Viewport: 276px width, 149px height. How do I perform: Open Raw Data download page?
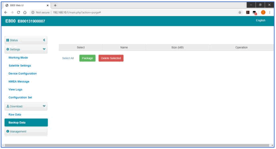click(x=15, y=114)
